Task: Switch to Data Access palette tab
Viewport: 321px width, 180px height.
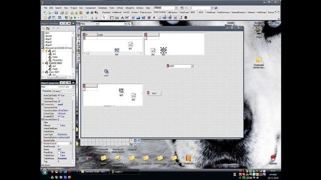Action: (x=145, y=12)
